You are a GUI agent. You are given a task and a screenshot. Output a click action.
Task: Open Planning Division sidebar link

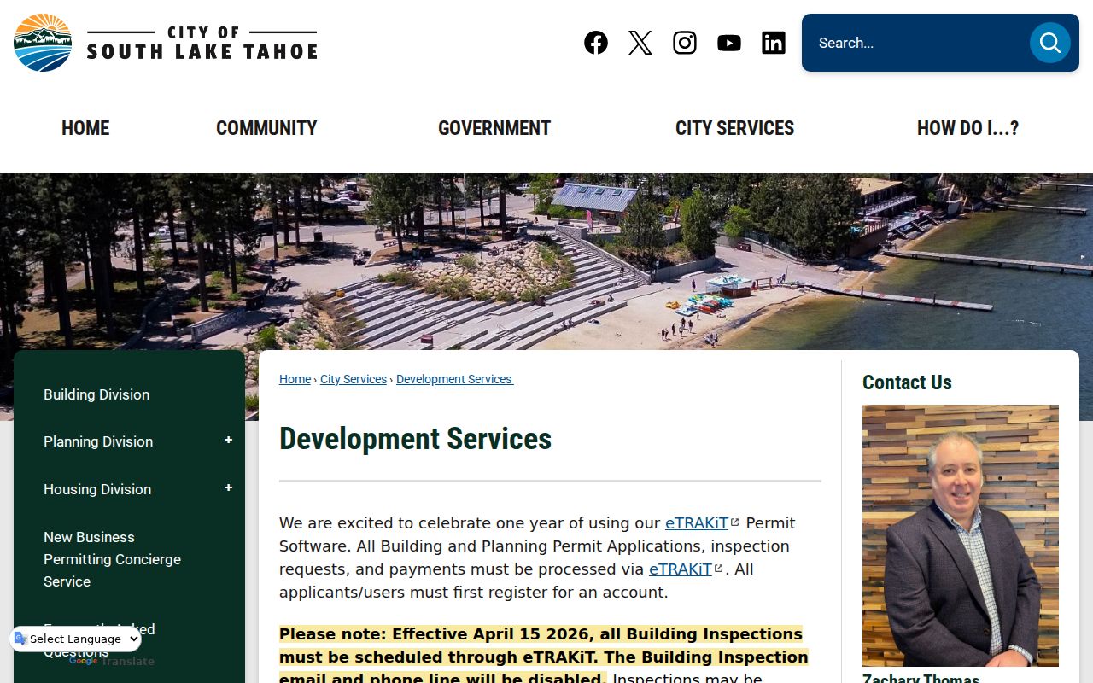coord(98,441)
